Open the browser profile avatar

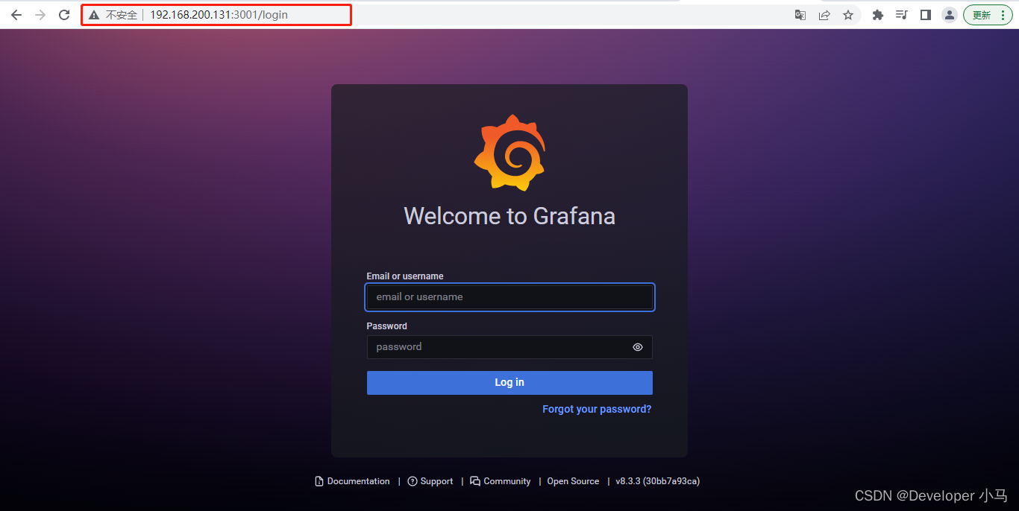pyautogui.click(x=950, y=15)
